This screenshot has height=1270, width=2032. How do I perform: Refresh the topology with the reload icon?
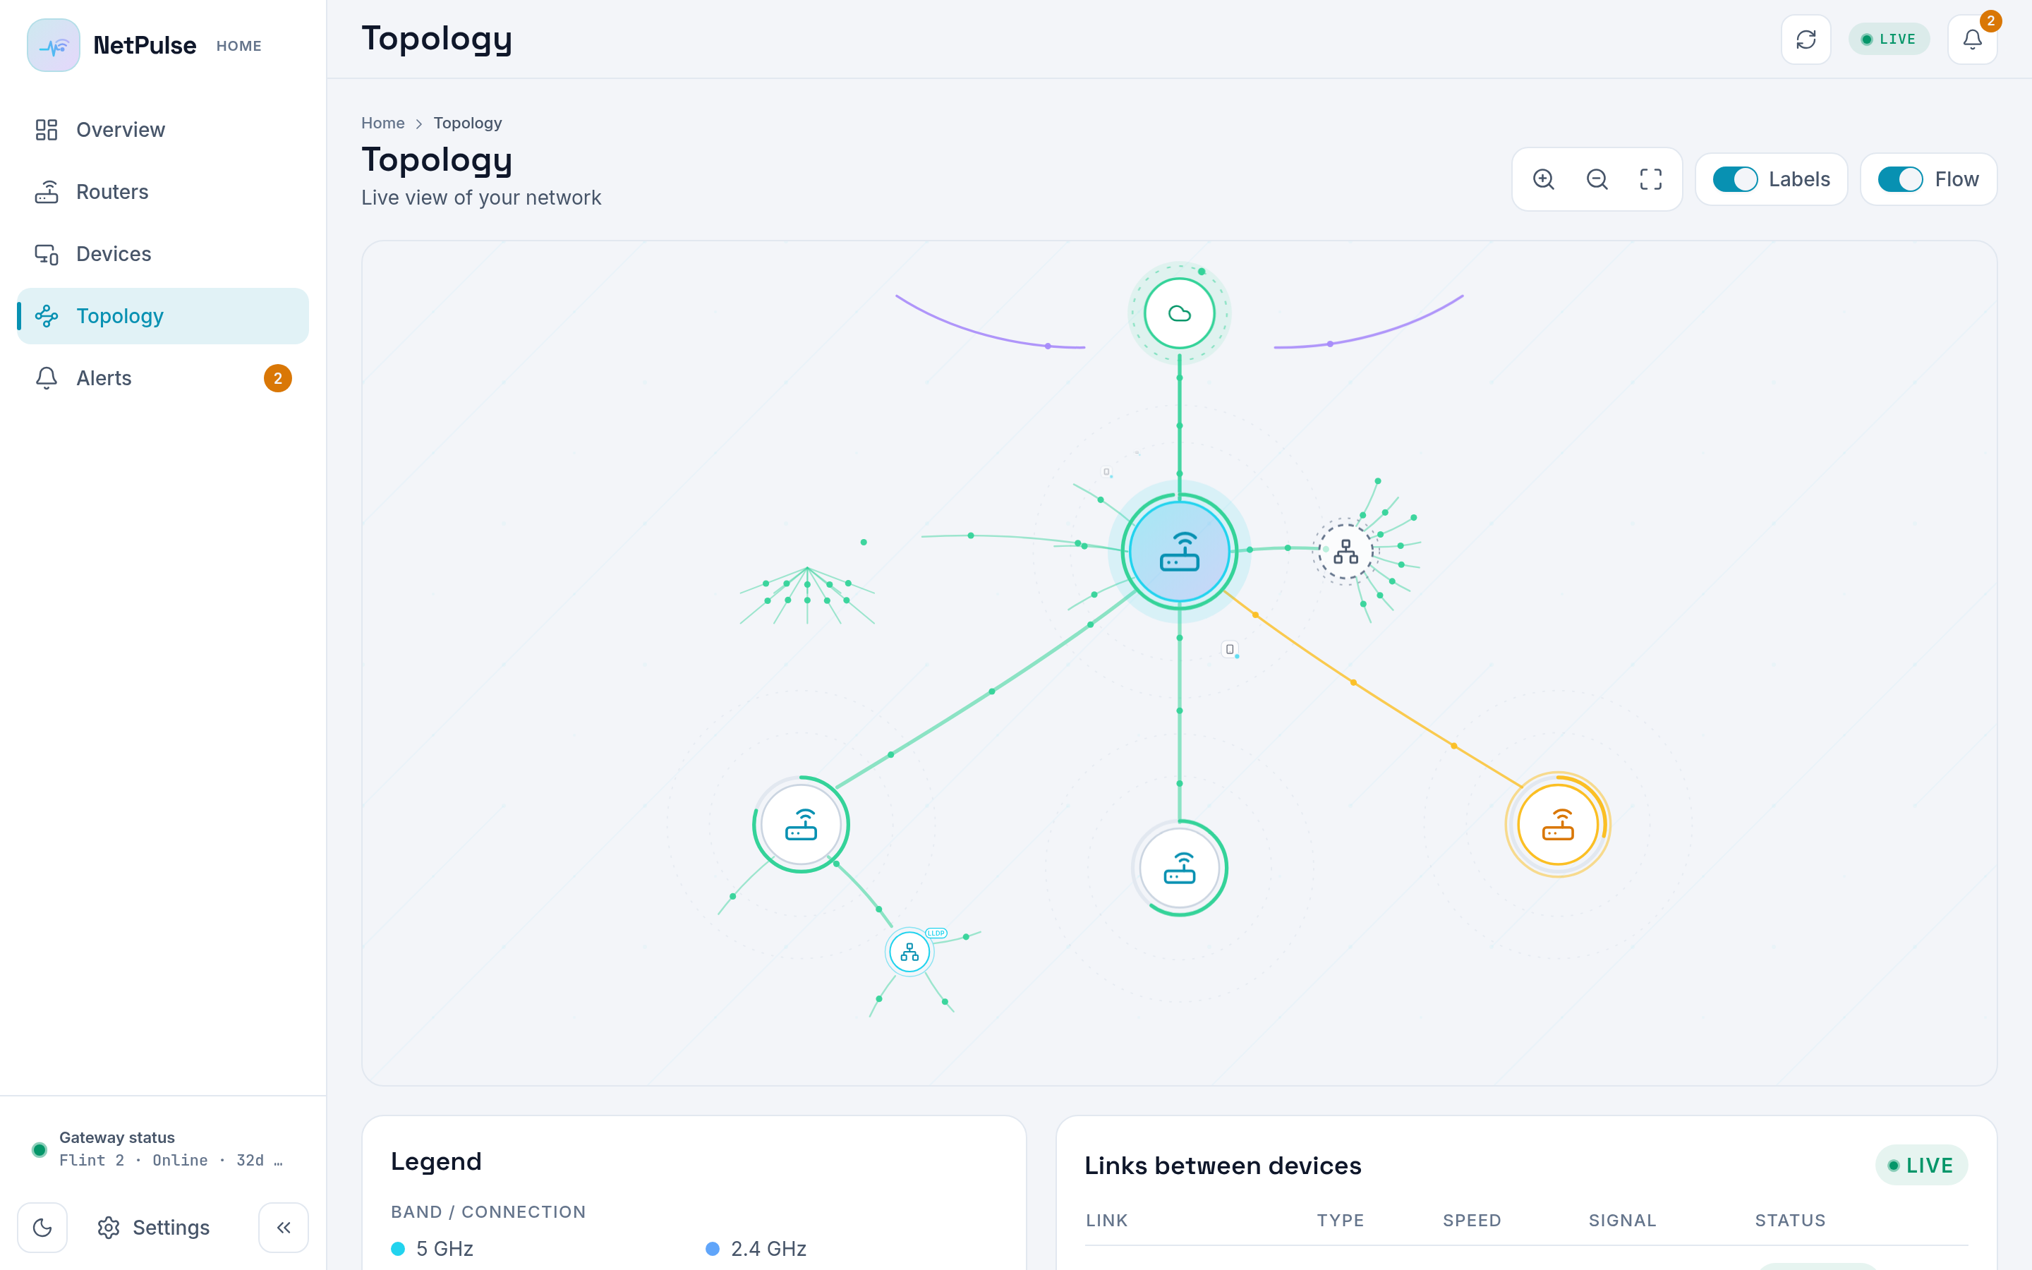pyautogui.click(x=1806, y=40)
